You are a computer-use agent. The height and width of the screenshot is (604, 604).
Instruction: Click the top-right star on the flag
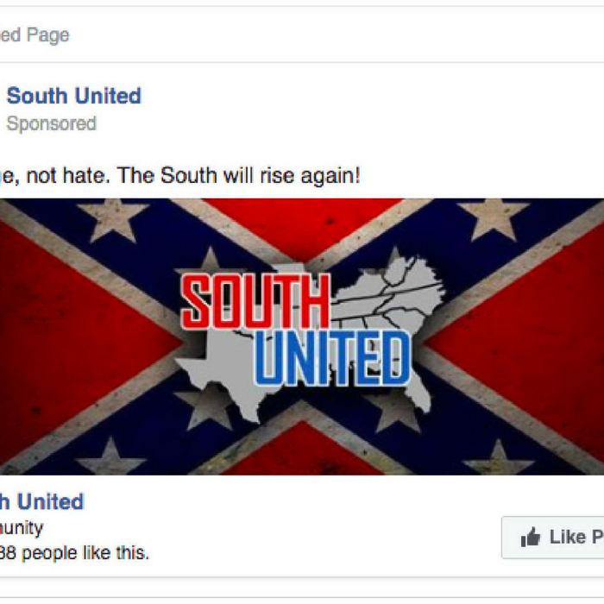[493, 219]
